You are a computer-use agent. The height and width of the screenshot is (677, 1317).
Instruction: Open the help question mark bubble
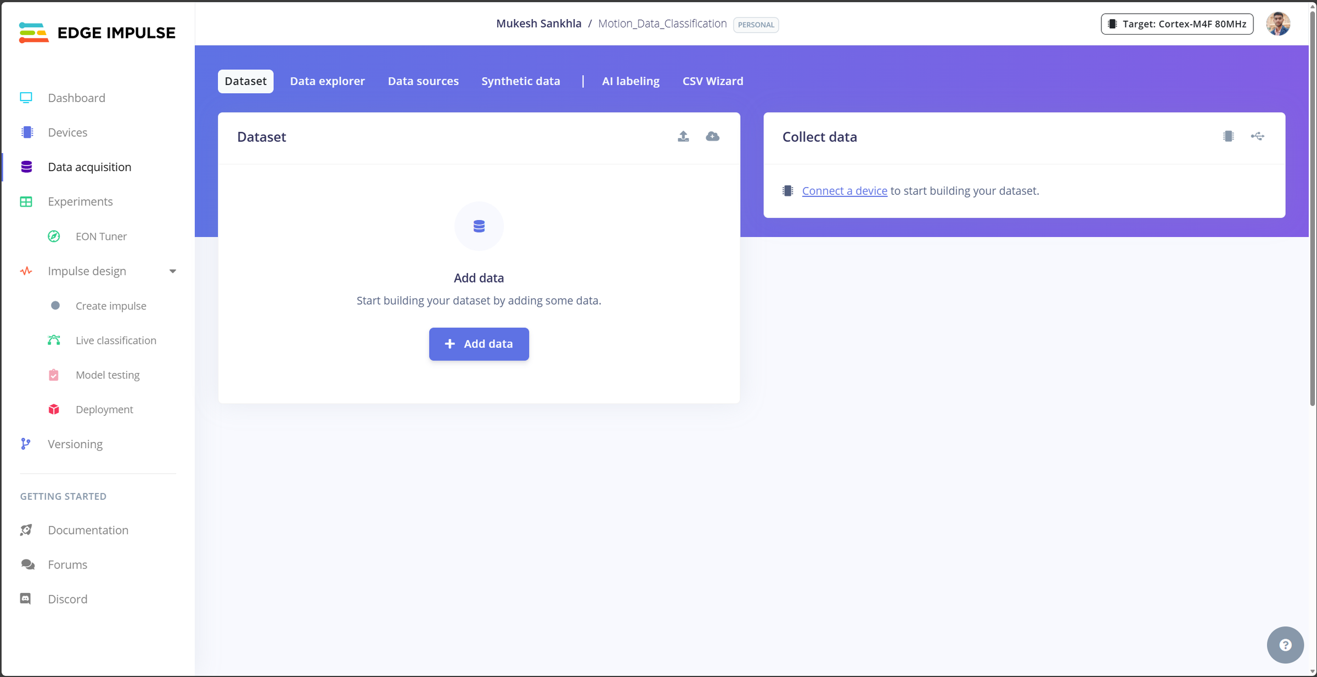pyautogui.click(x=1285, y=645)
